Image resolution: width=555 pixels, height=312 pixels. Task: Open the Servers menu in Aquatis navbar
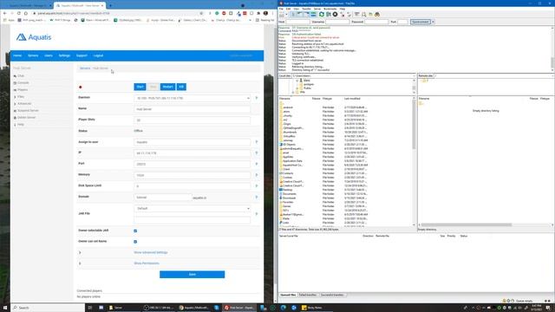[33, 55]
